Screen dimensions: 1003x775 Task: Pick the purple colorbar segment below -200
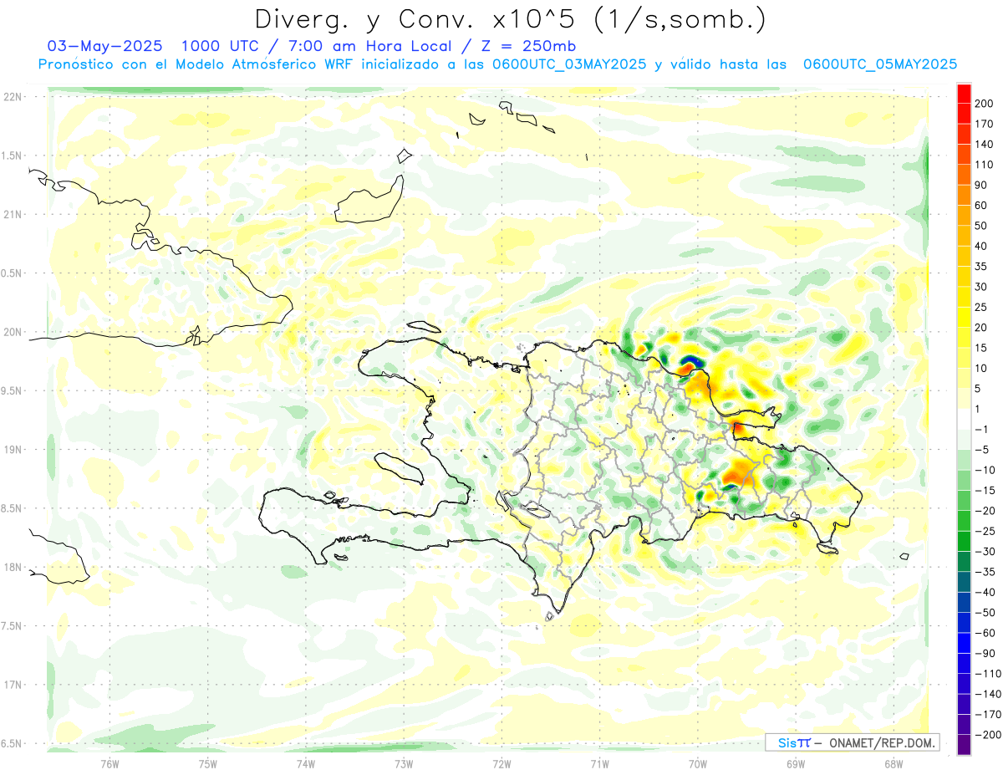[964, 744]
